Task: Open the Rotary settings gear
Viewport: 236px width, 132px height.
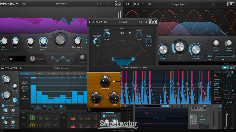Action: 146,22
